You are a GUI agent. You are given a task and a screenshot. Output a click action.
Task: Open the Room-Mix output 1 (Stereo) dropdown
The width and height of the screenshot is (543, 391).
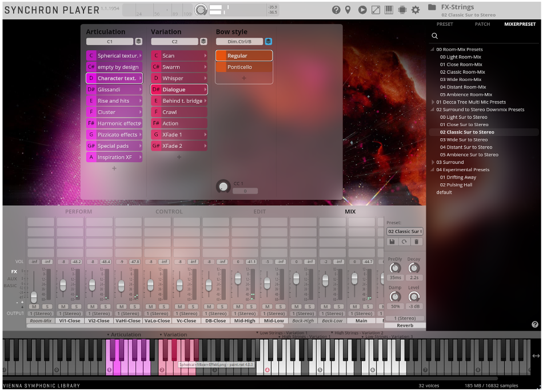41,313
